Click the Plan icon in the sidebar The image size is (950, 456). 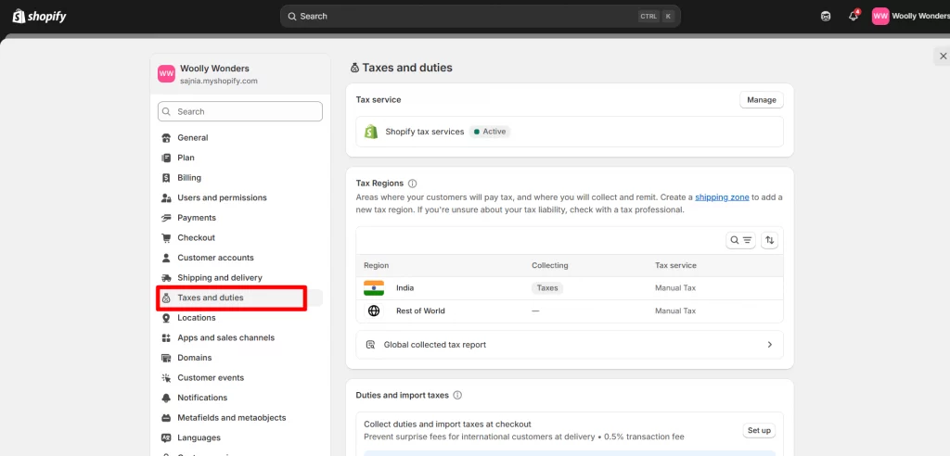point(166,158)
